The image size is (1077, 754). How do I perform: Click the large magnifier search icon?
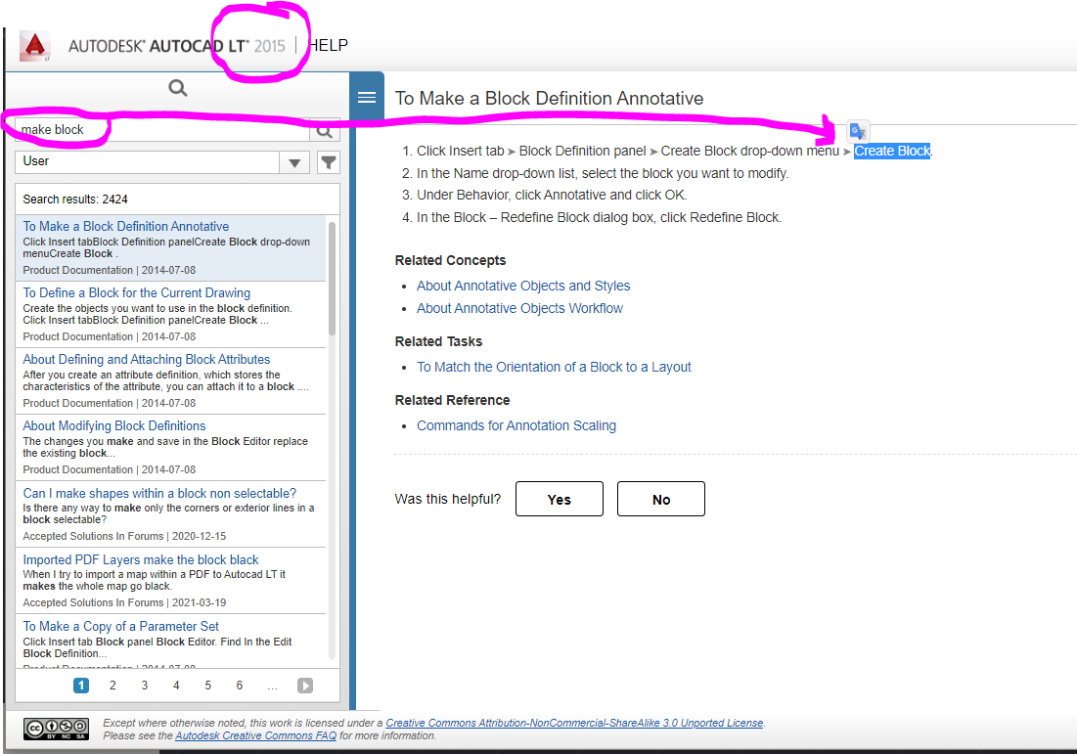(x=178, y=88)
